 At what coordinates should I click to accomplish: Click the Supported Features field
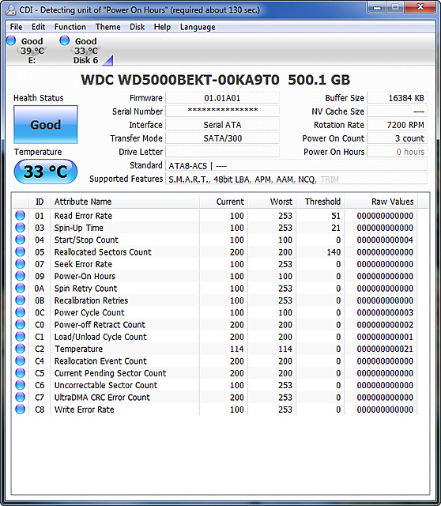296,179
